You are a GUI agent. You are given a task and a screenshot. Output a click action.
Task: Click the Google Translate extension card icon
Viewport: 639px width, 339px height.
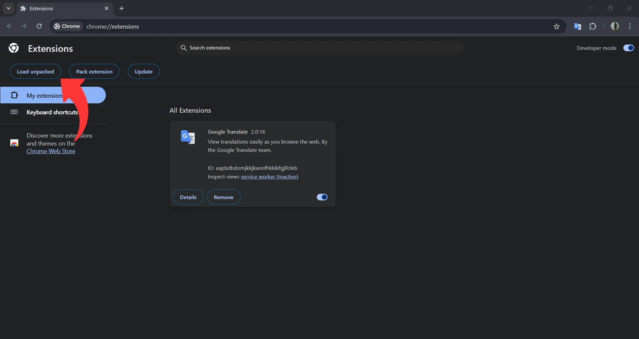pyautogui.click(x=188, y=137)
